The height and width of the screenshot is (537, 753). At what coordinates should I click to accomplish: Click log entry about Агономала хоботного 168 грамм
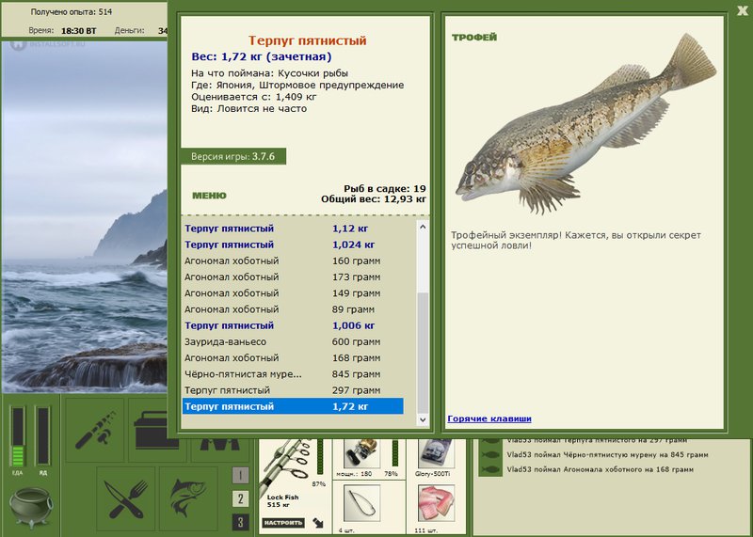coord(601,469)
